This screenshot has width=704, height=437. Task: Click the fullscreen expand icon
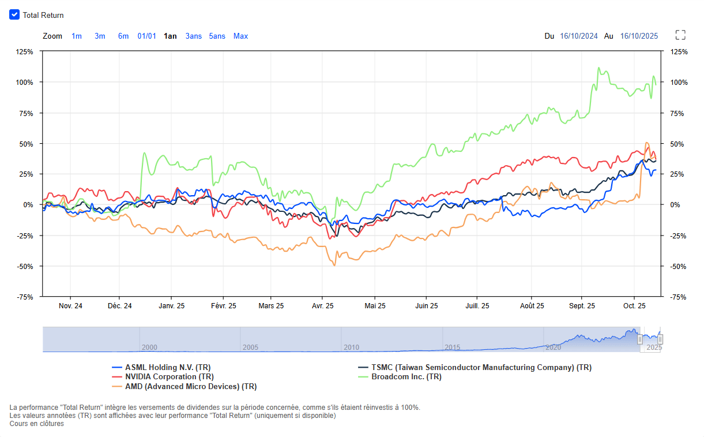click(680, 35)
